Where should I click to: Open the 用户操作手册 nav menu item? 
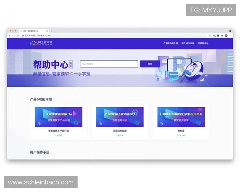click(188, 43)
